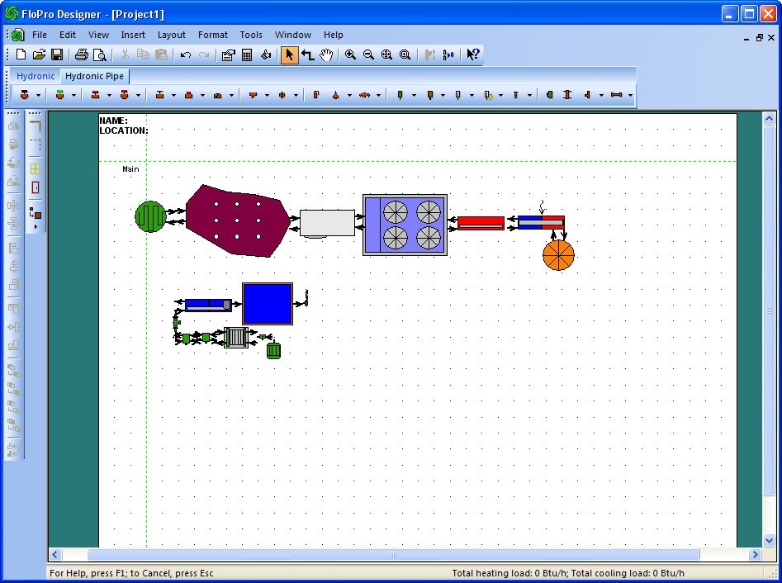The width and height of the screenshot is (782, 583).
Task: Open the Insert menu
Action: coord(132,35)
